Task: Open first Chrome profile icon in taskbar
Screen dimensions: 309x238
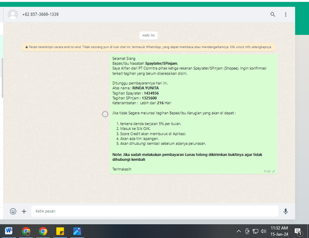Action: click(26, 231)
